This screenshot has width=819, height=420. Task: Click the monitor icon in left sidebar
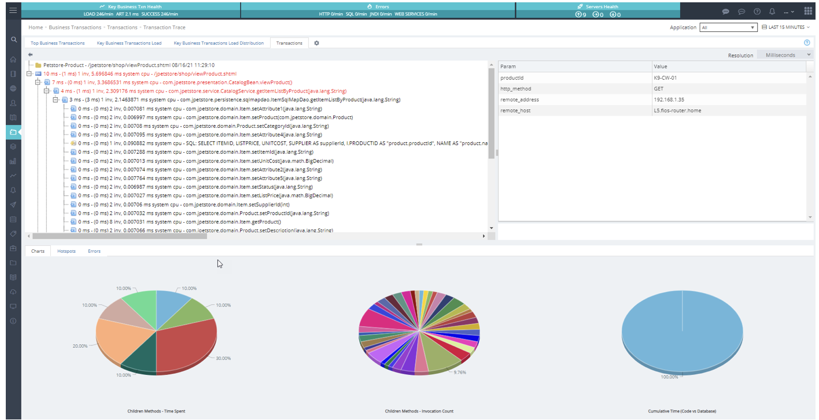pos(13,306)
